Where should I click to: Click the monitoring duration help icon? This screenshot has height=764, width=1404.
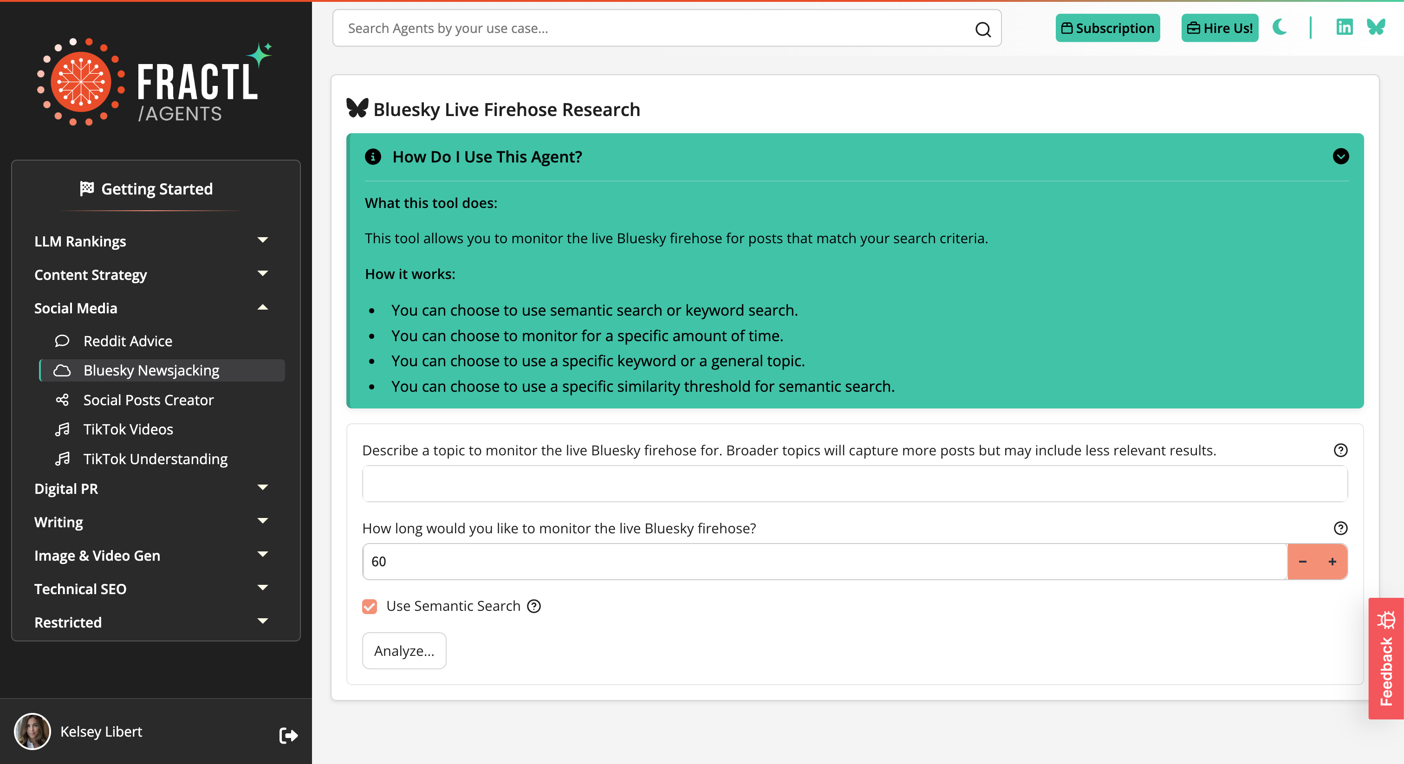coord(1341,528)
